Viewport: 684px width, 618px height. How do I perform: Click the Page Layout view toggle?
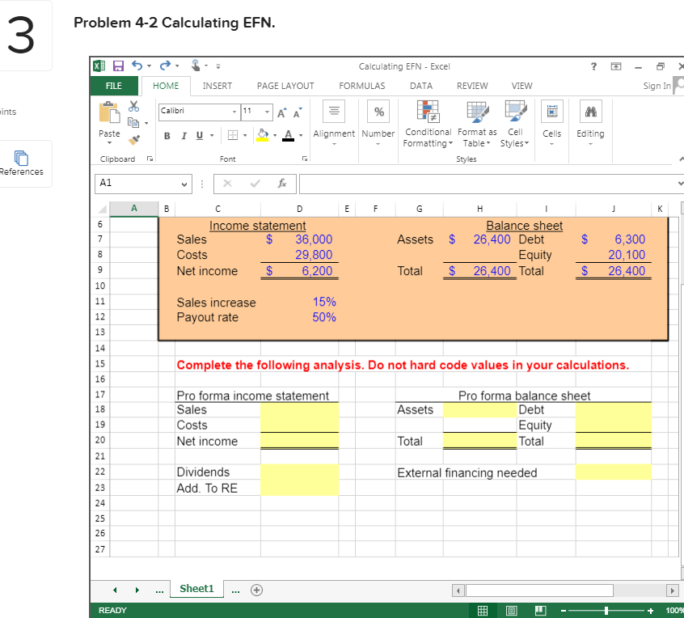(x=511, y=609)
